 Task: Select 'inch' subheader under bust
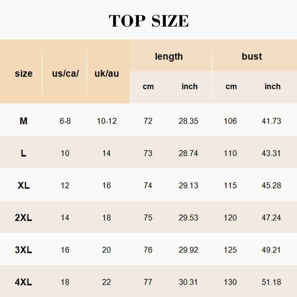pyautogui.click(x=272, y=87)
